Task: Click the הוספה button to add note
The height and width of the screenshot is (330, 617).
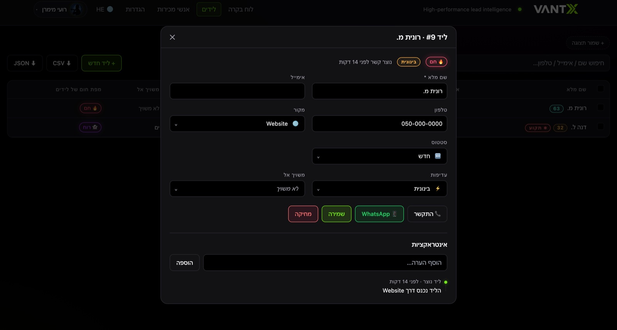Action: 185,263
